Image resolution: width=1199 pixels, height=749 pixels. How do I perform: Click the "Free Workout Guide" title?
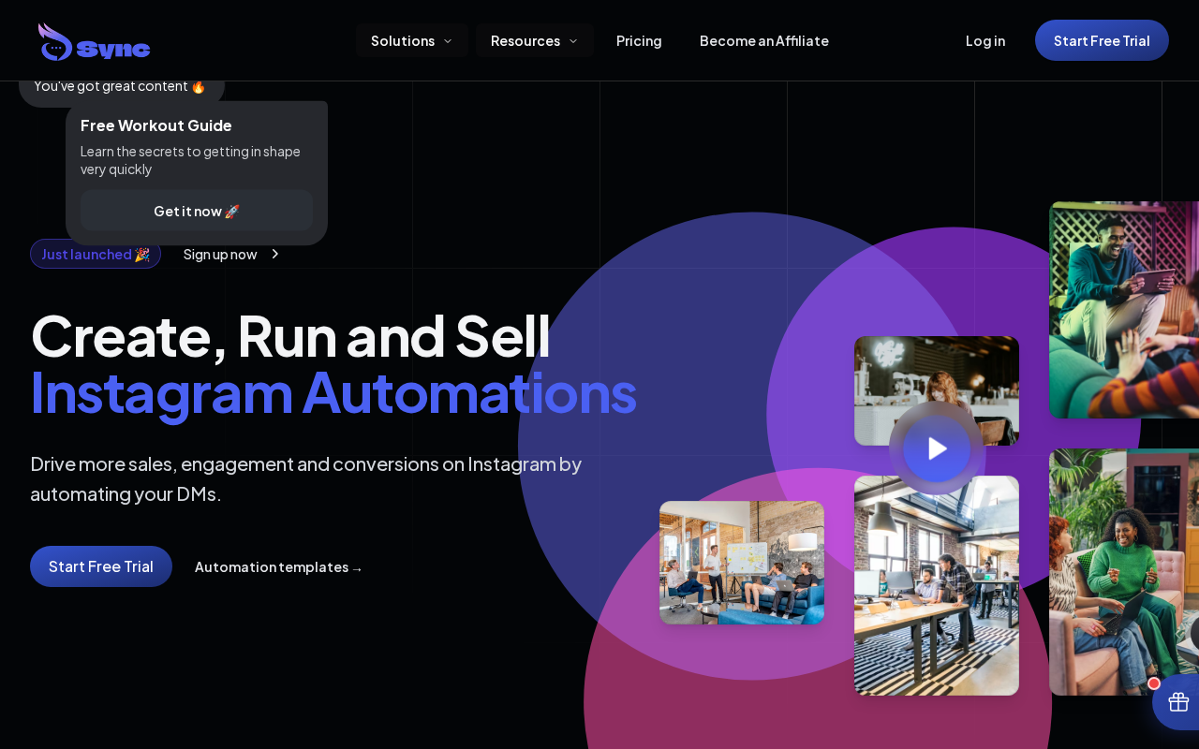coord(156,125)
